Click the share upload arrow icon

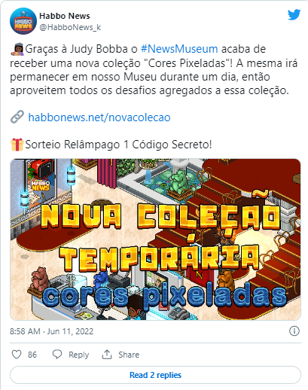(107, 355)
